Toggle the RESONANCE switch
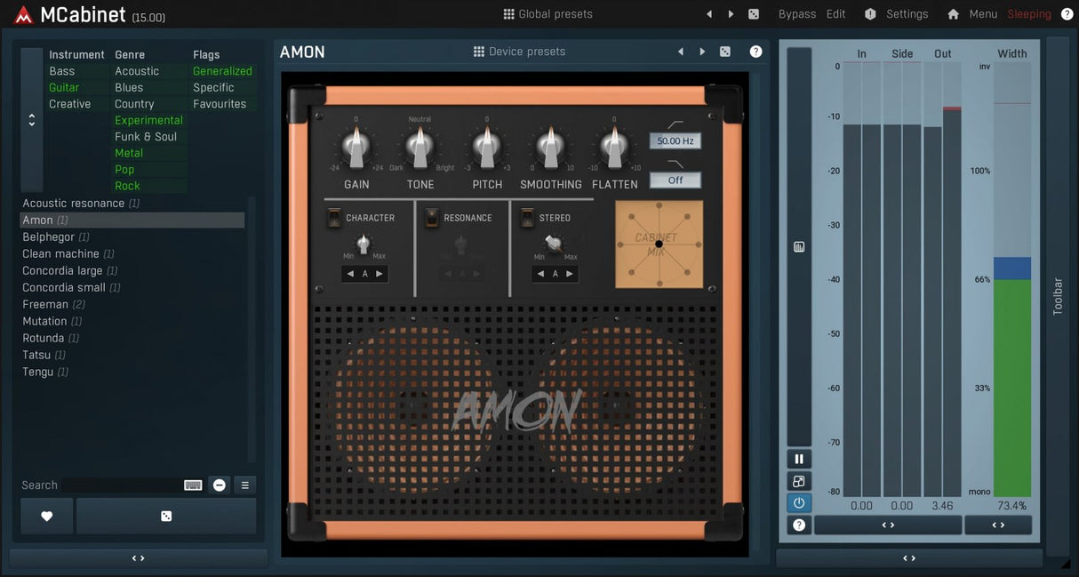Screen dimensions: 1079x577 coord(432,218)
